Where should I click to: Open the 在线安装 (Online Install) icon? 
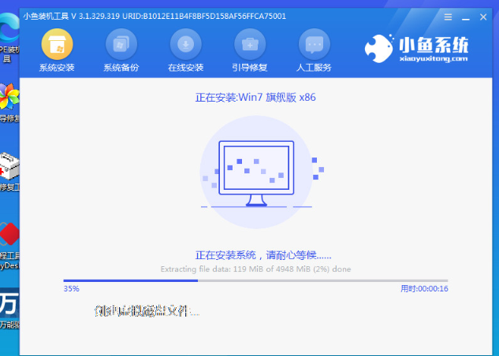tap(185, 43)
